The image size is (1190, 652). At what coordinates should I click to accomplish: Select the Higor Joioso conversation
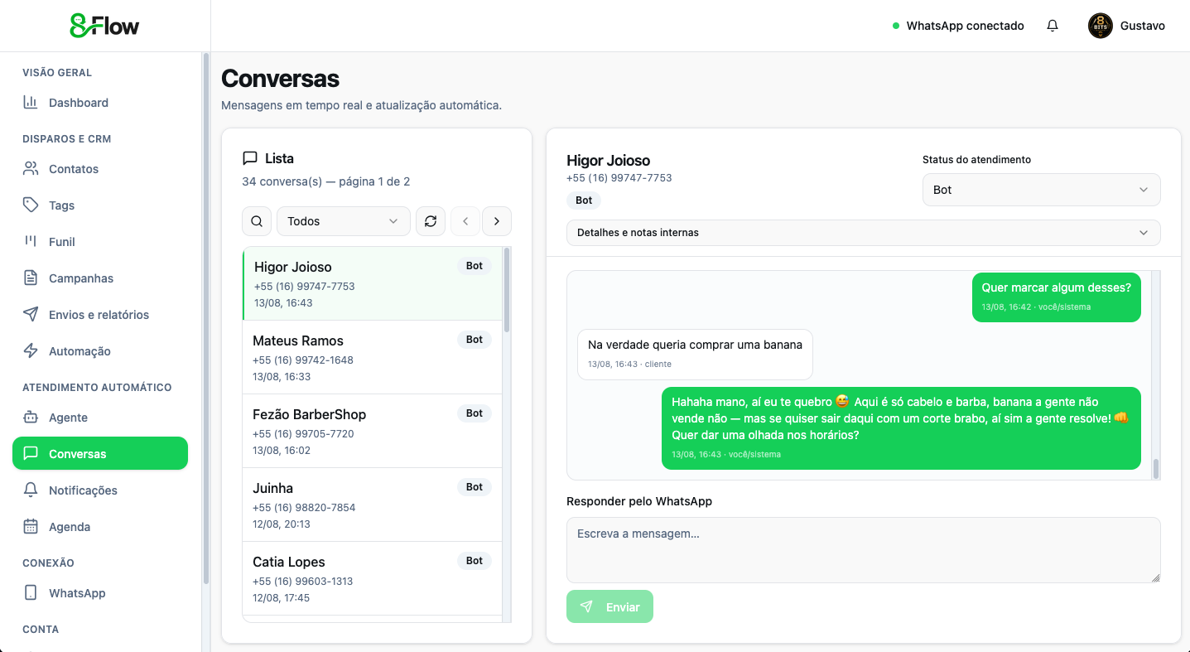(372, 283)
